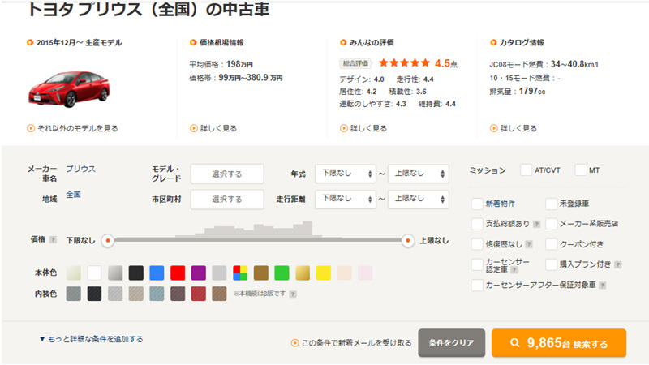Select the gold body color swatch
Viewport: 649px width, 365px height.
[x=303, y=273]
